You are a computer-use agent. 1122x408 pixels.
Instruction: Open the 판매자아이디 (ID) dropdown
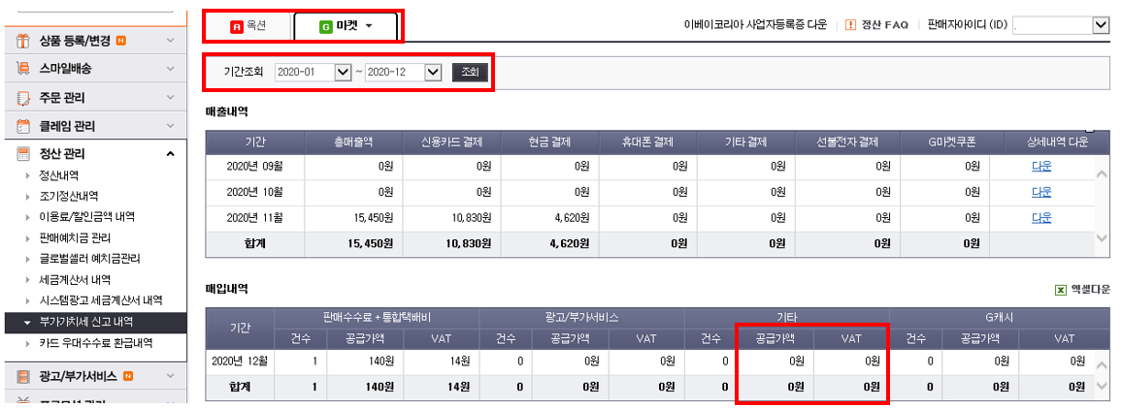1101,25
